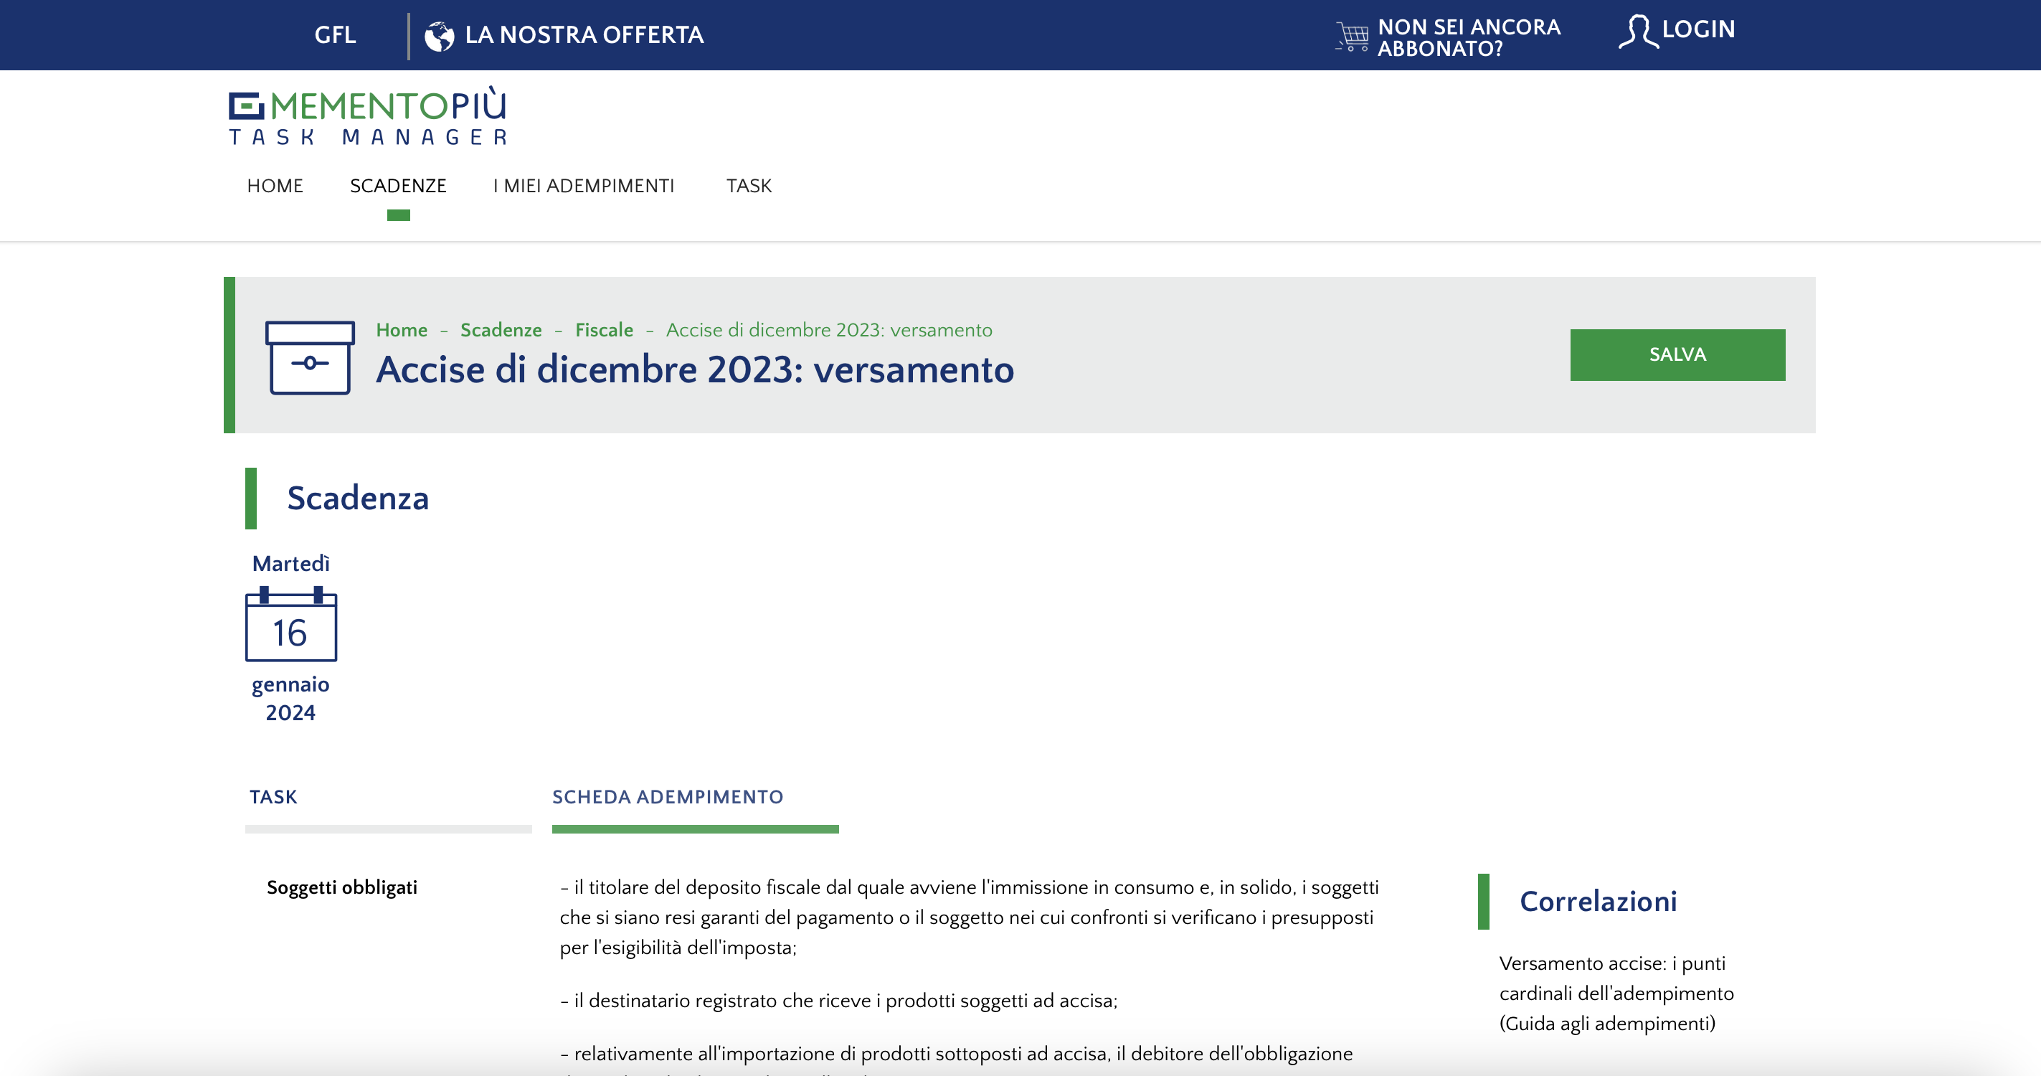Viewport: 2041px width, 1076px height.
Task: Click the gennaio 2024 date text
Action: pyautogui.click(x=290, y=698)
